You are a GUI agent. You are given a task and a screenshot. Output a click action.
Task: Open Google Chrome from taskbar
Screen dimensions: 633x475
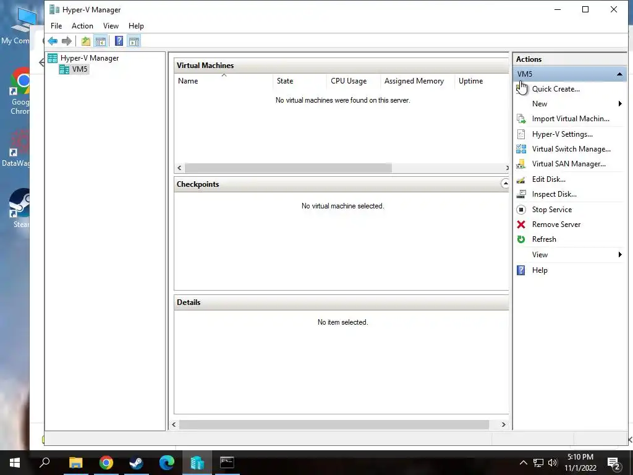click(106, 463)
